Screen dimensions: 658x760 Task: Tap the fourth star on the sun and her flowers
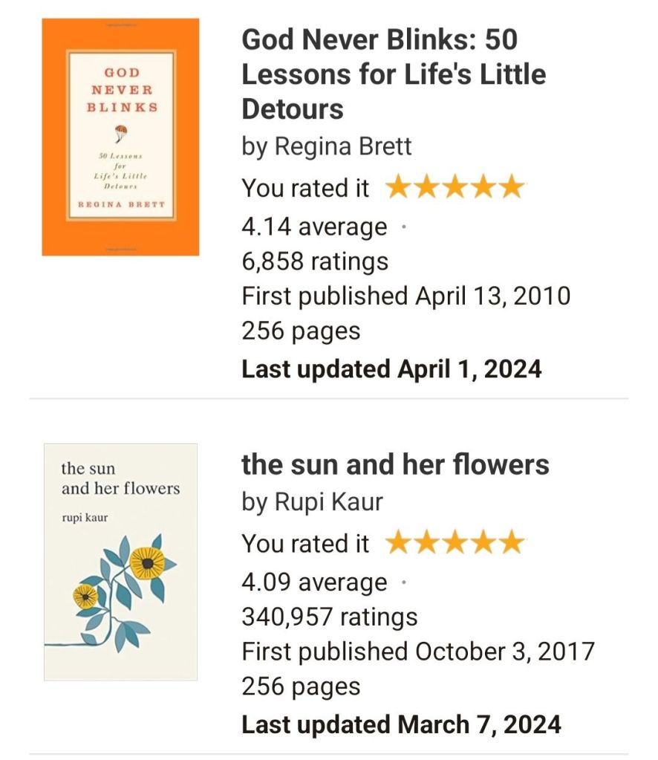pyautogui.click(x=483, y=544)
